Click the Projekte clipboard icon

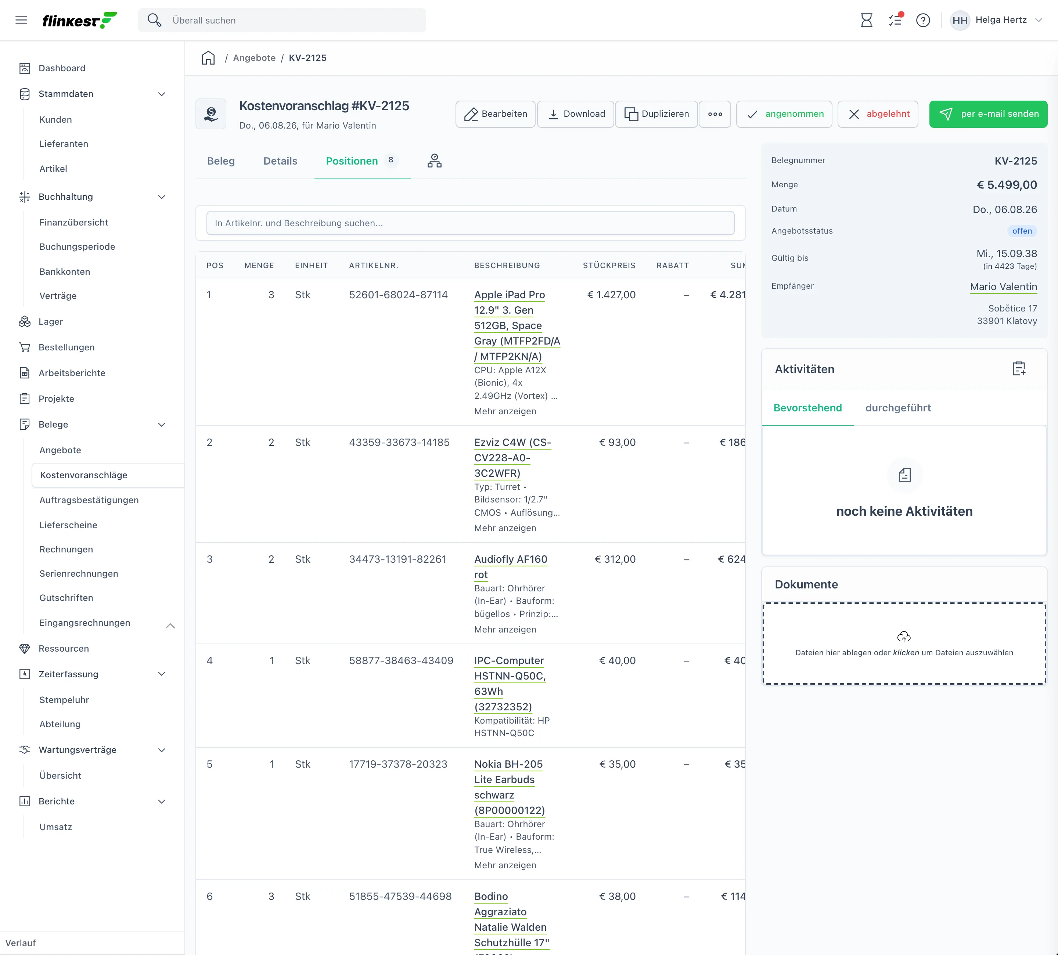tap(25, 399)
